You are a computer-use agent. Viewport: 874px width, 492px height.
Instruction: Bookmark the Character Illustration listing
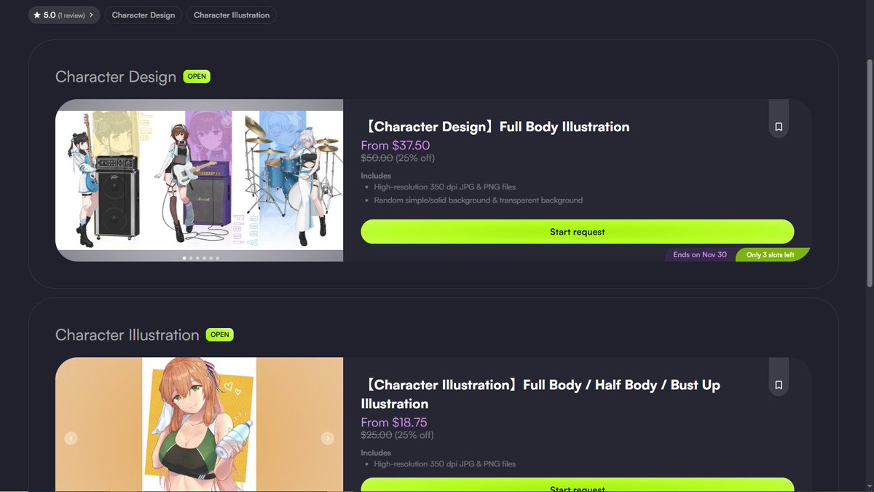pos(779,385)
